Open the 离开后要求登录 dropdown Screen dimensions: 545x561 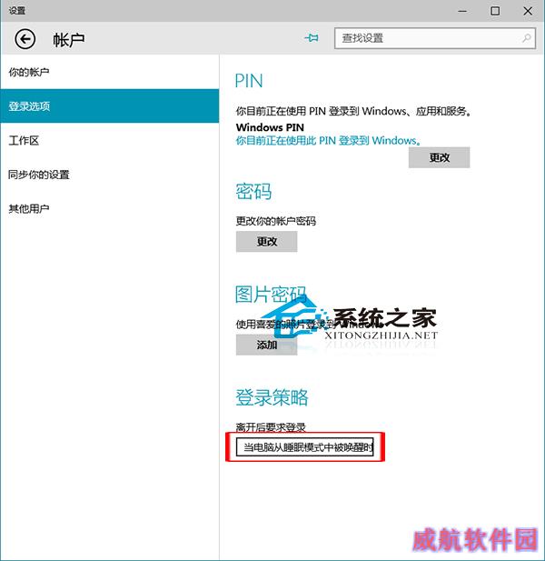click(305, 446)
